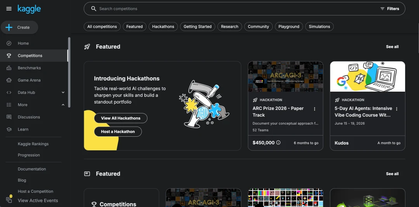Click the '6 months to go' text
Screen dimensions: 419x207
point(306,143)
